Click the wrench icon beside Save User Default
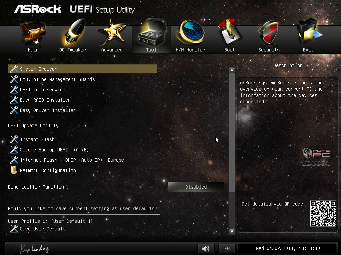Viewport: 341px width, 255px height. coord(14,229)
